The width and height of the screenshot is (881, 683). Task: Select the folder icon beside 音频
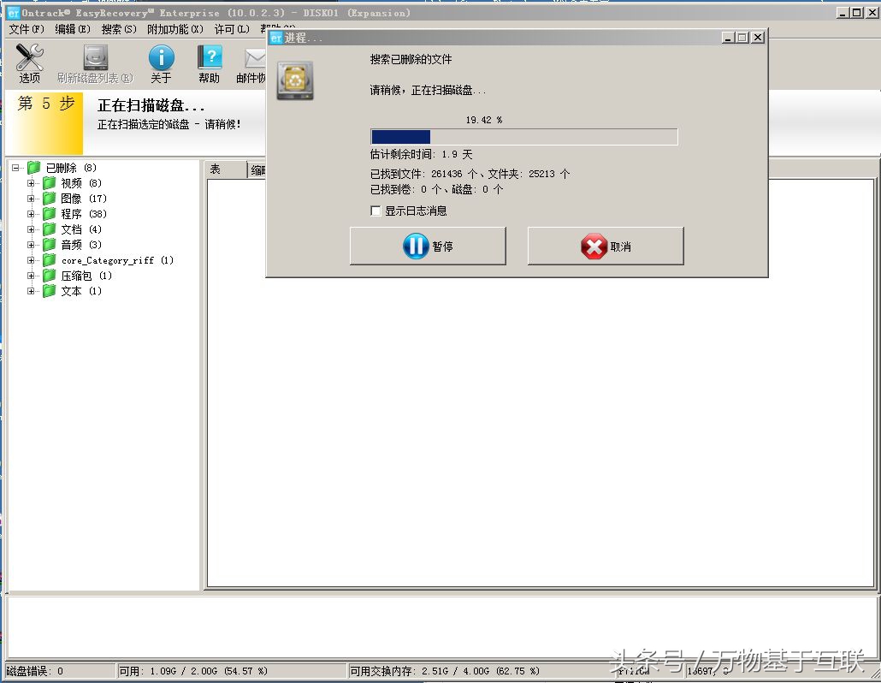click(50, 245)
